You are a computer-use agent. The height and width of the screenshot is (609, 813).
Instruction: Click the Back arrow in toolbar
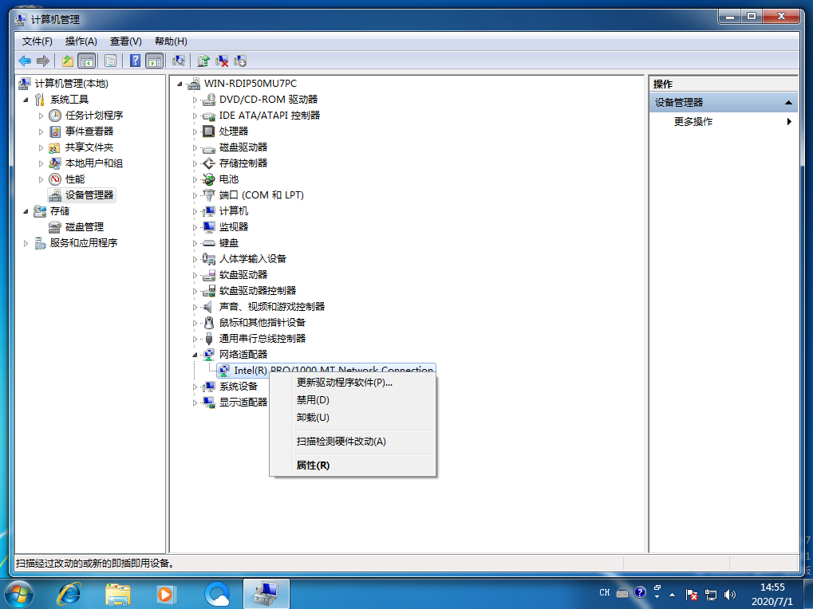tap(25, 61)
